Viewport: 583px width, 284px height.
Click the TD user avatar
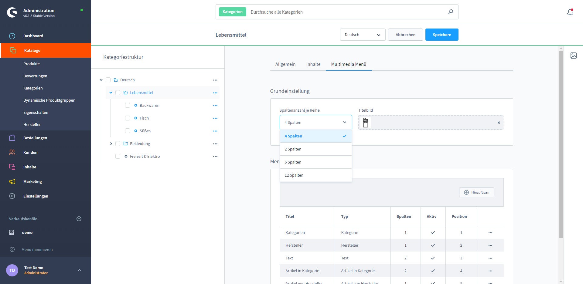pyautogui.click(x=12, y=270)
